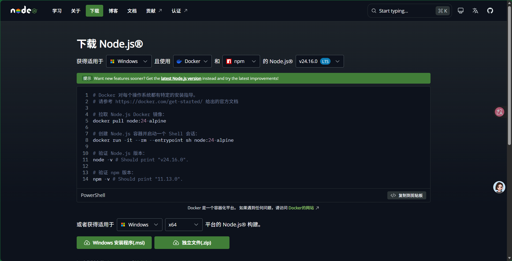Screen dimensions: 512x261
Task: Click the page vertical scrollbar thumb
Action: pos(509,75)
